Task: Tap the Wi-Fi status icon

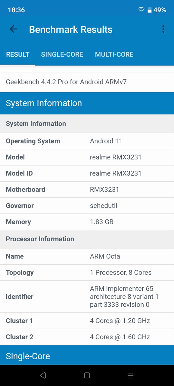Action: click(x=141, y=10)
